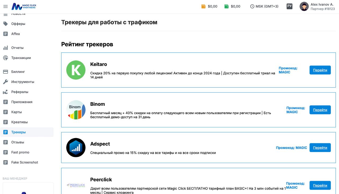The image size is (339, 194).
Task: Open the hamburger menu icon
Action: 5,6
